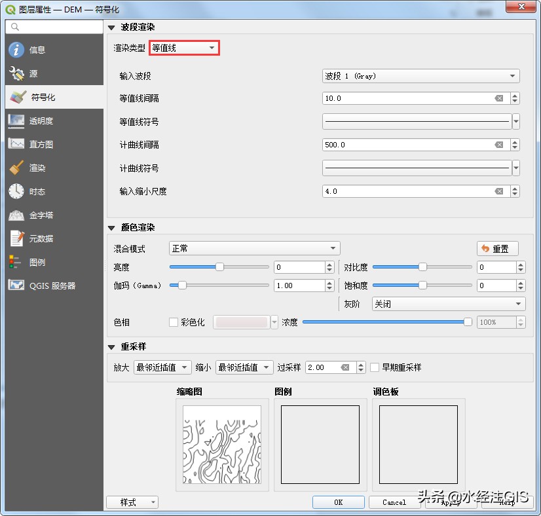This screenshot has height=516, width=541.
Task: Increase the 过采样 stepper value
Action: 361,365
